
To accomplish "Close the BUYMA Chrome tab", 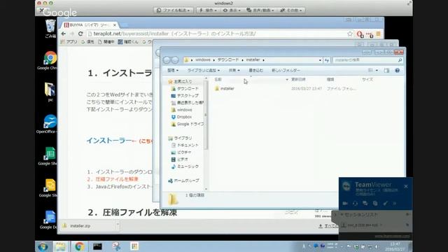I will pos(115,25).
